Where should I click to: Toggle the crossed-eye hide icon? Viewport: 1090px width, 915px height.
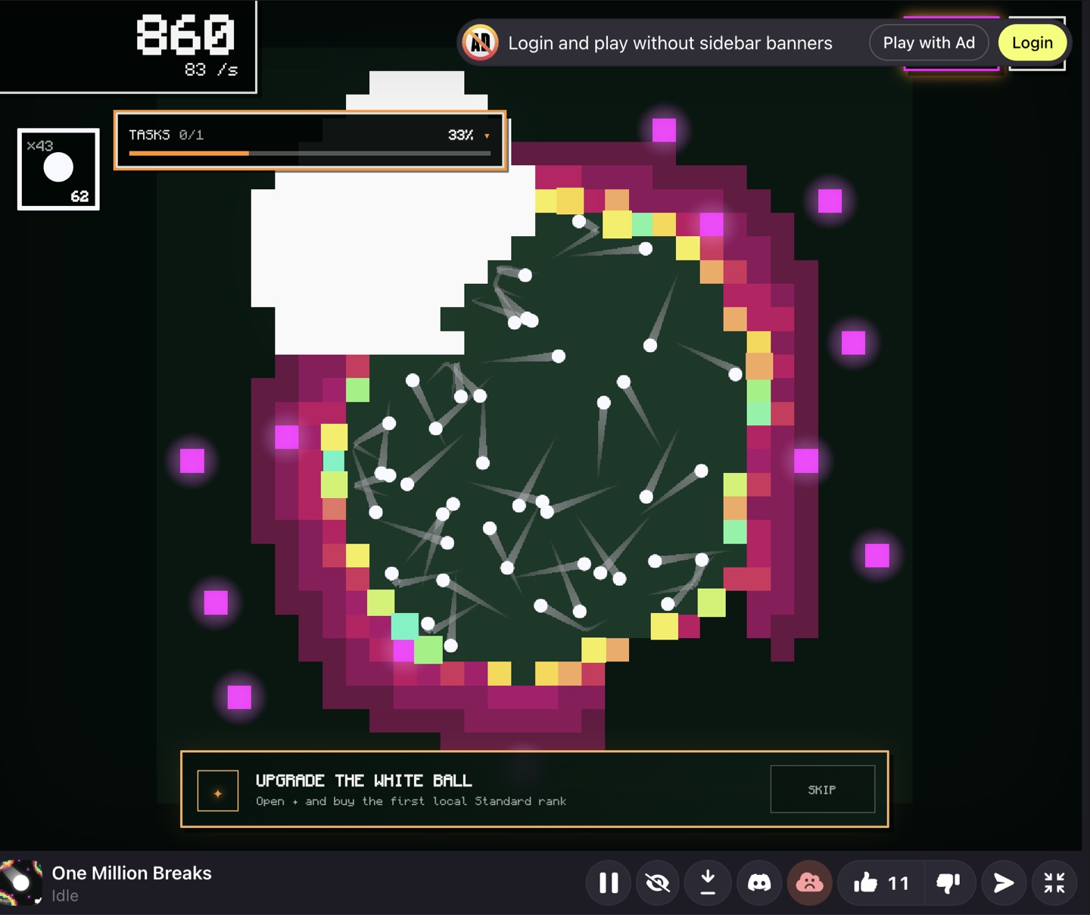coord(658,882)
